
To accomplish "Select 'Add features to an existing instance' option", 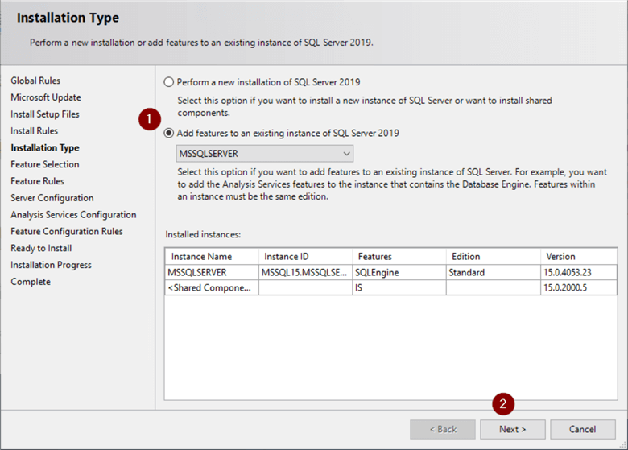I will (168, 134).
